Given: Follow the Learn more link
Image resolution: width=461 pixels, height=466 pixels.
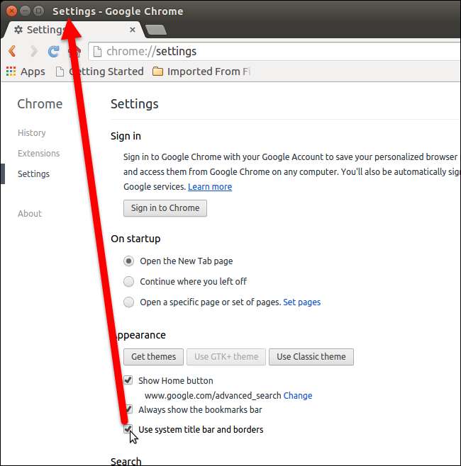Looking at the screenshot, I should [x=210, y=187].
